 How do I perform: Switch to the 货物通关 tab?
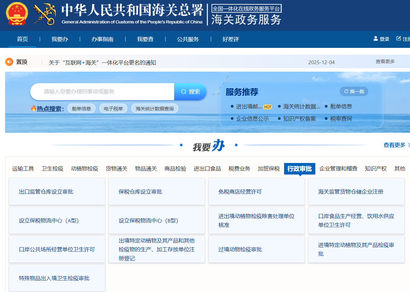116,168
